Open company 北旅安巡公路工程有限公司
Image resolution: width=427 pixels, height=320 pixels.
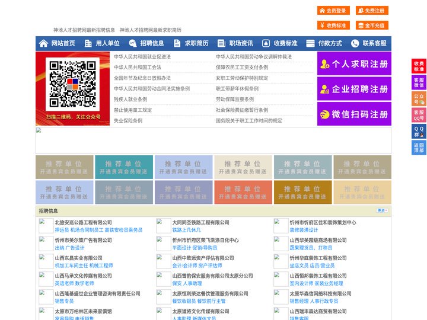click(x=84, y=222)
